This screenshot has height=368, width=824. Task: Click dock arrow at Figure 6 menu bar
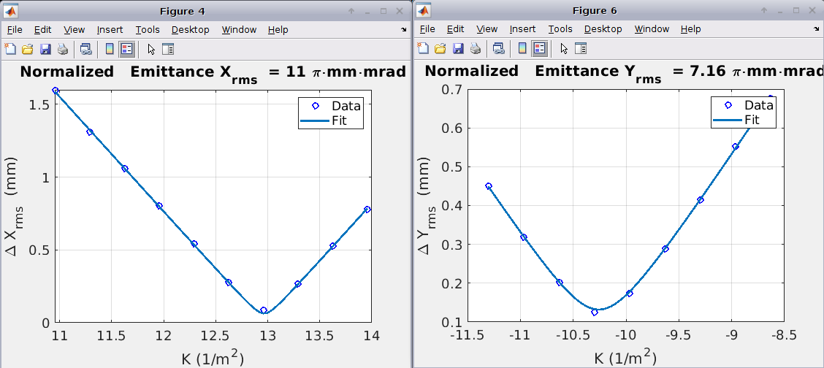pyautogui.click(x=817, y=29)
